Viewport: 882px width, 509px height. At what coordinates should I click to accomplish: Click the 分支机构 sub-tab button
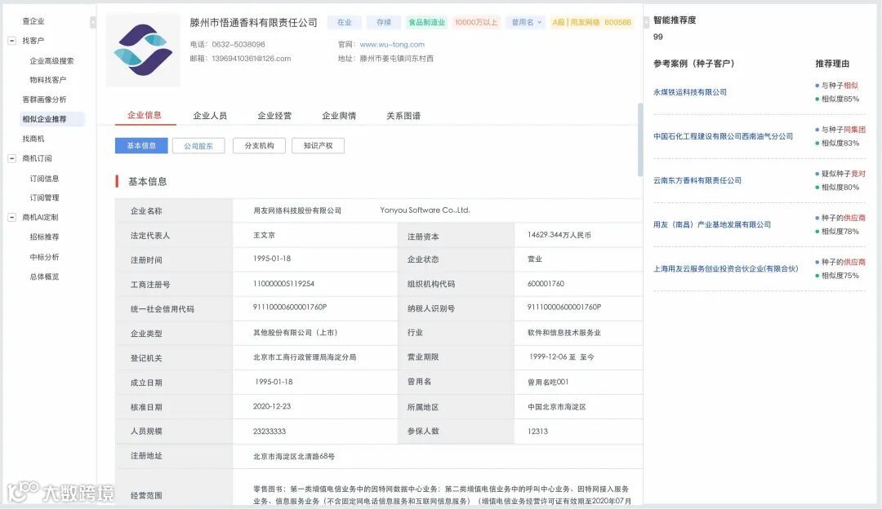point(260,145)
